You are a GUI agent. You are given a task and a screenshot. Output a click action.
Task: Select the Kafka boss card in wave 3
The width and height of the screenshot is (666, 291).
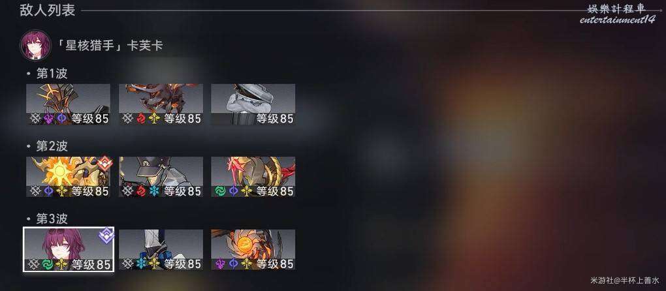tap(69, 249)
